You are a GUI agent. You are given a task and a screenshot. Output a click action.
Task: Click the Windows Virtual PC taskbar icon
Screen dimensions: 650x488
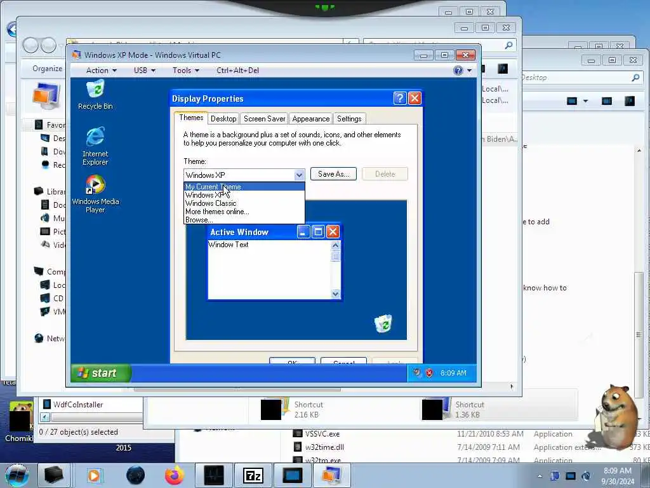[x=331, y=475]
